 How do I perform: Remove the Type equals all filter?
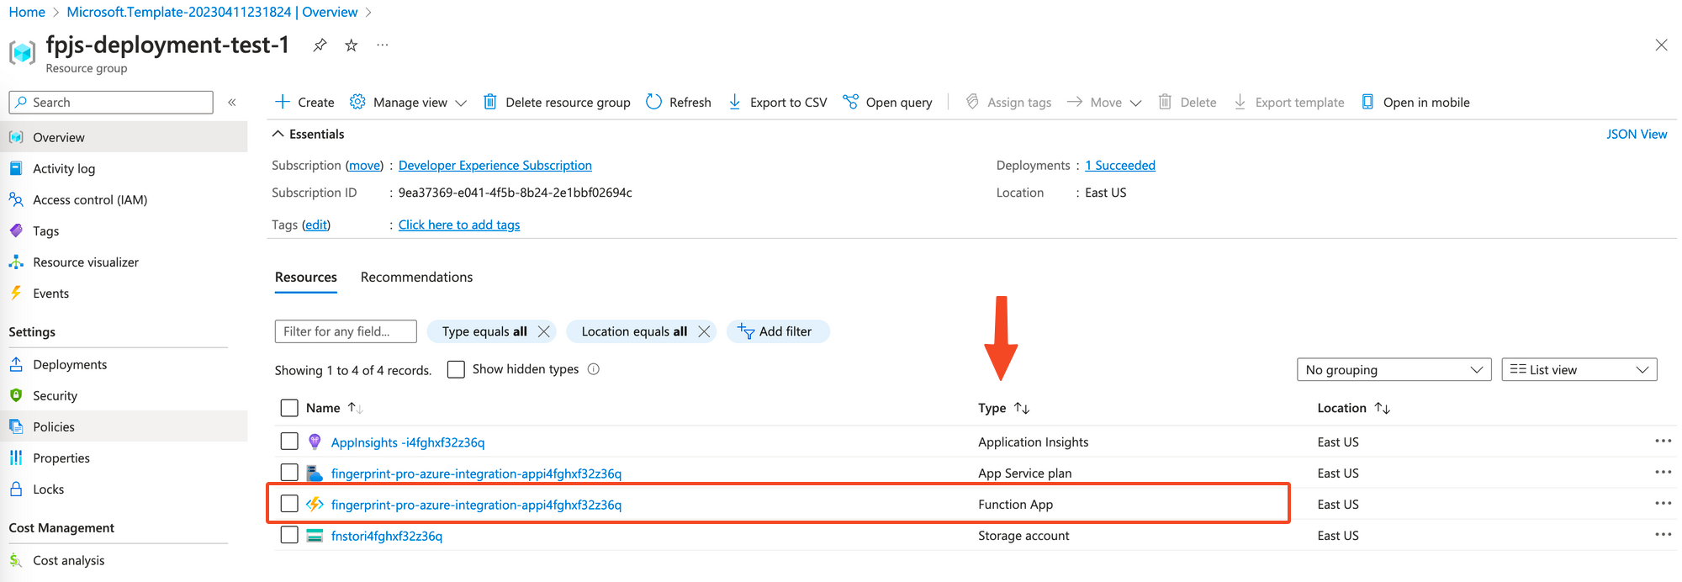[544, 331]
